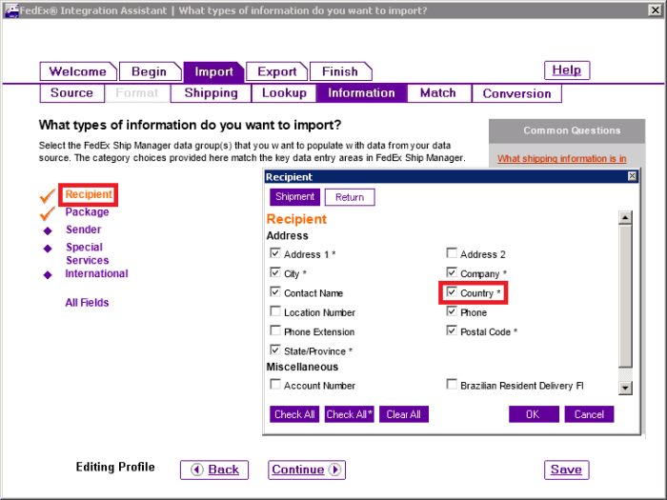Screen dimensions: 667x500
Task: Continue to the next step
Action: [x=307, y=470]
